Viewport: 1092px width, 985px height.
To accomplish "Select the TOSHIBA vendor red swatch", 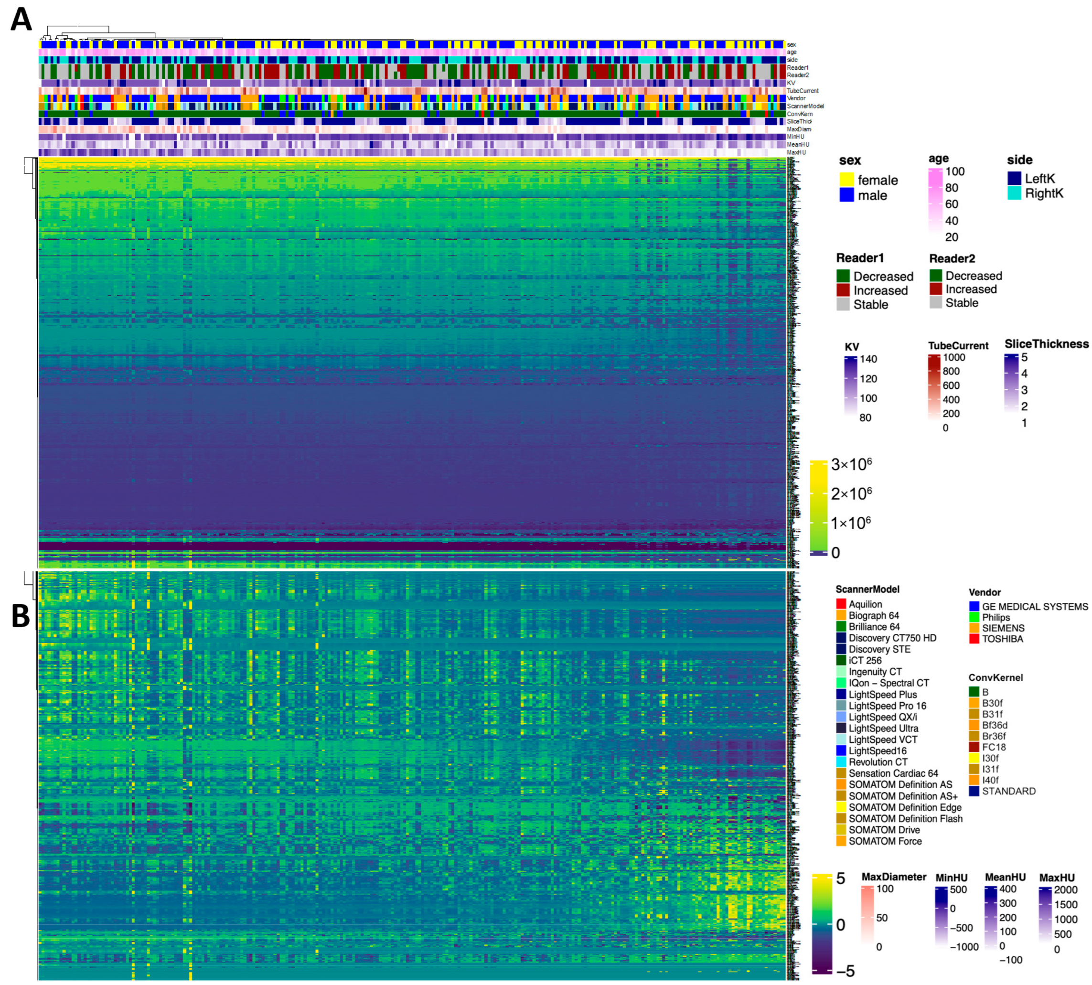I will pos(974,639).
